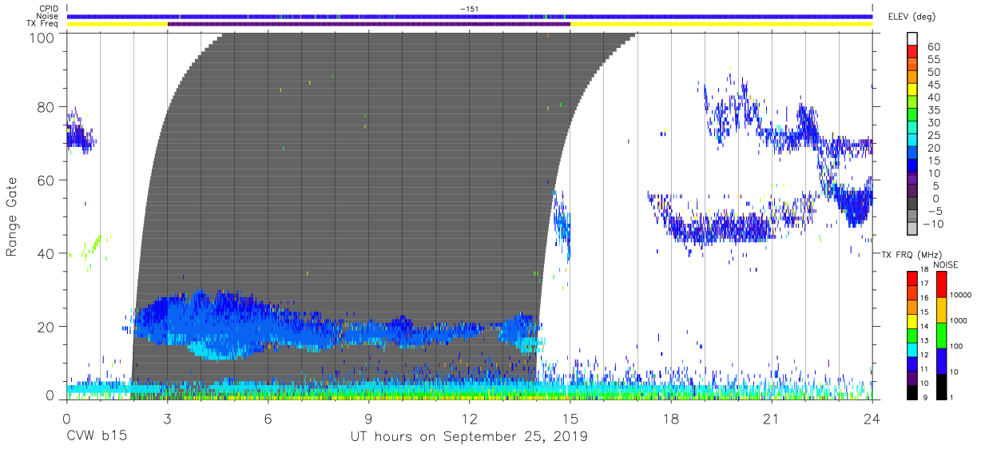Click the "-151" CPID value
Screen dimensions: 981x453
point(470,9)
